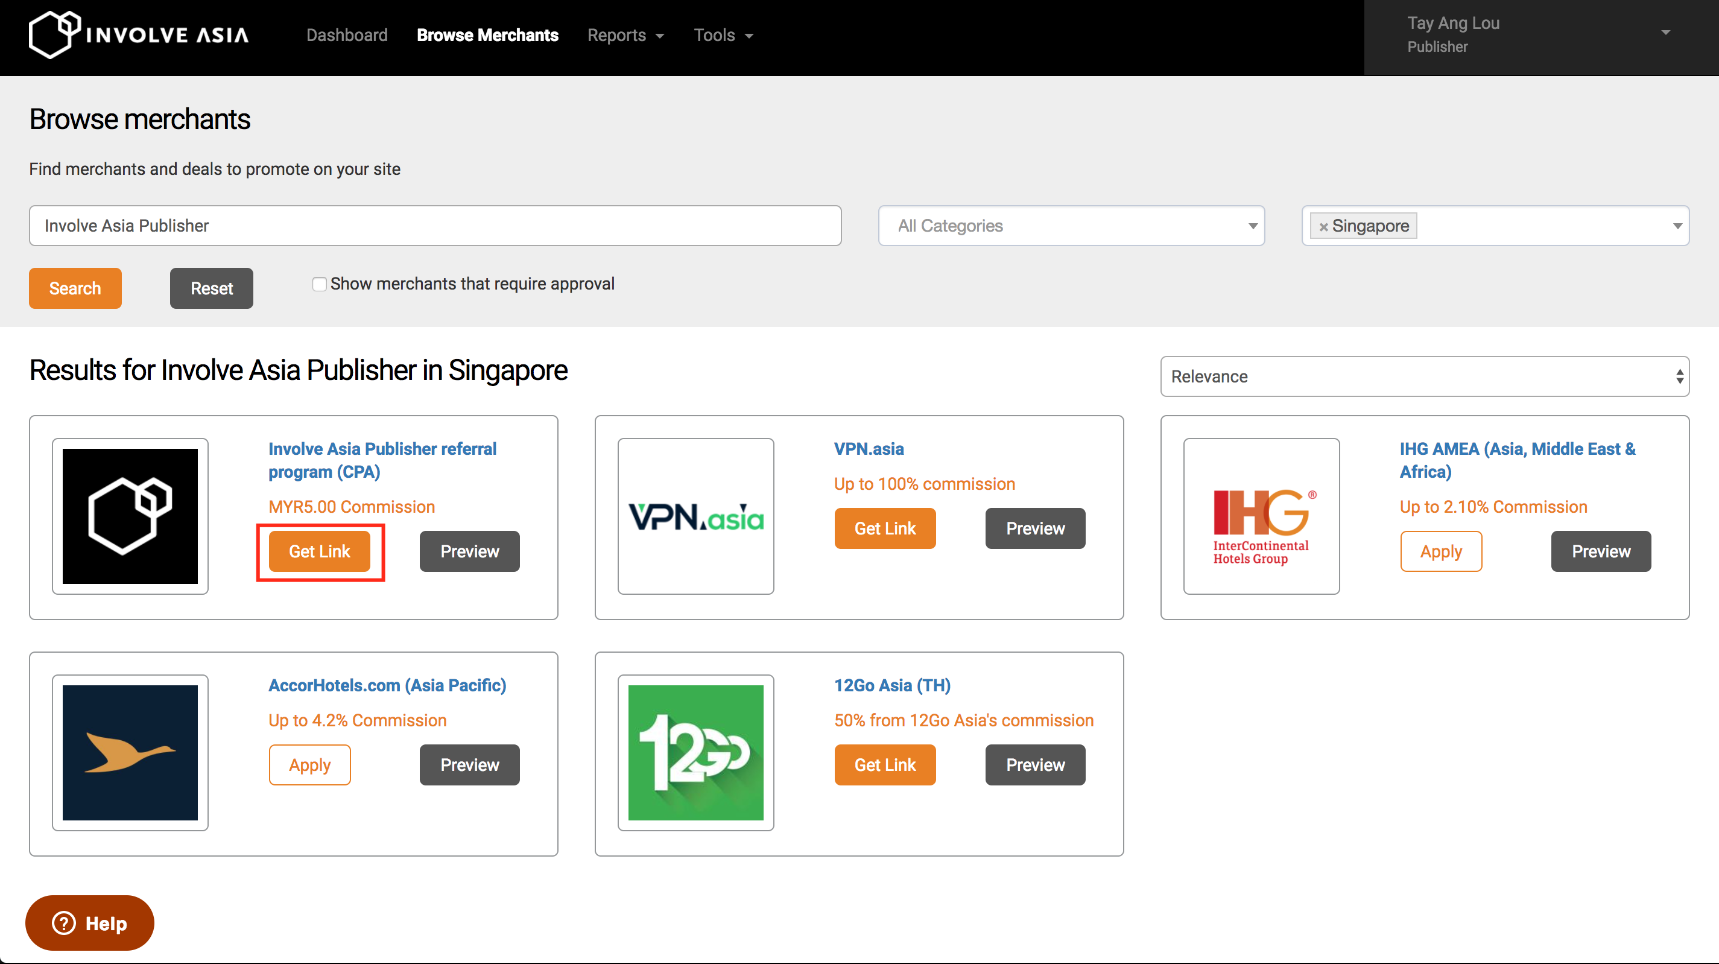Get Link for VPN.asia
Image resolution: width=1719 pixels, height=964 pixels.
885,528
